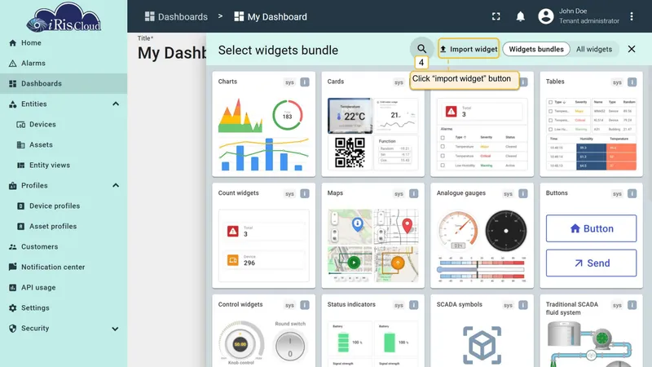652x367 pixels.
Task: Click the iRisCloud logo
Action: coord(64,17)
